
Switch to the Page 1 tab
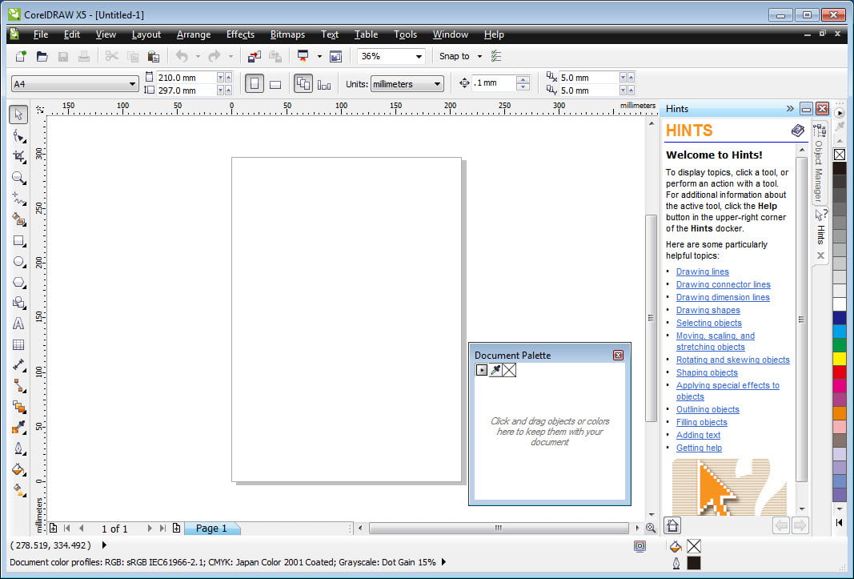click(x=211, y=529)
